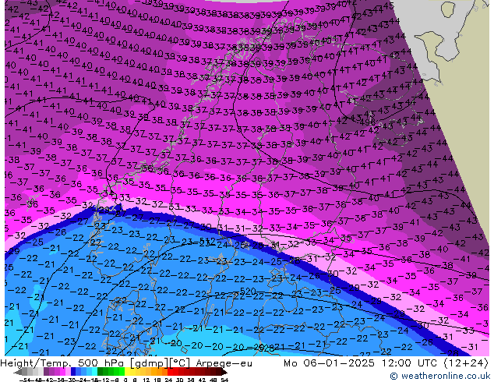Click the '54' label at the legend's right end
Image resolution: width=494 pixels, height=382 pixels.
(x=224, y=380)
